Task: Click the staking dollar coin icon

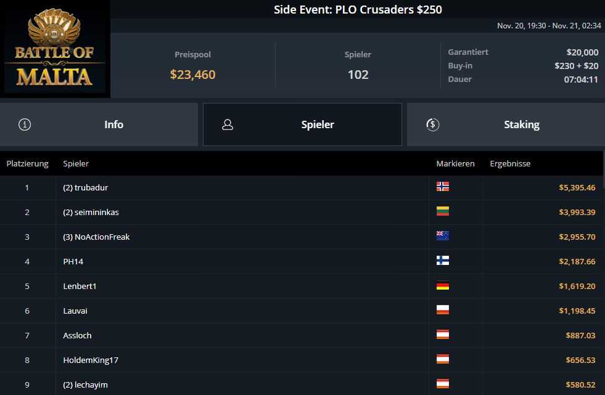Action: (432, 124)
